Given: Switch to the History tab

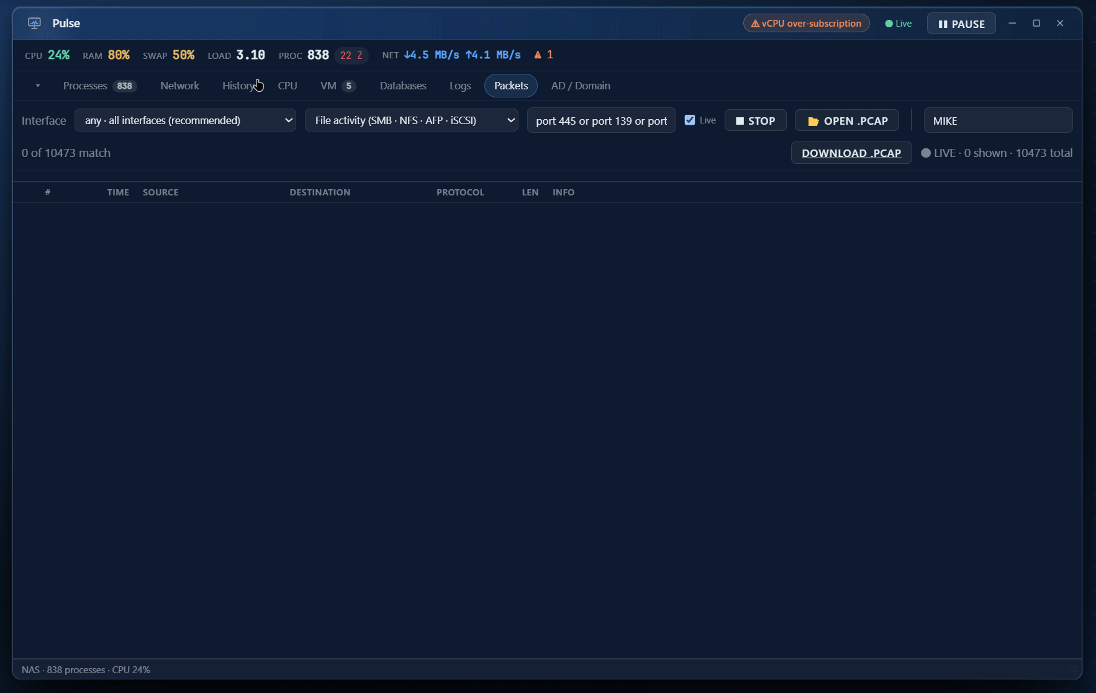Looking at the screenshot, I should pos(239,86).
